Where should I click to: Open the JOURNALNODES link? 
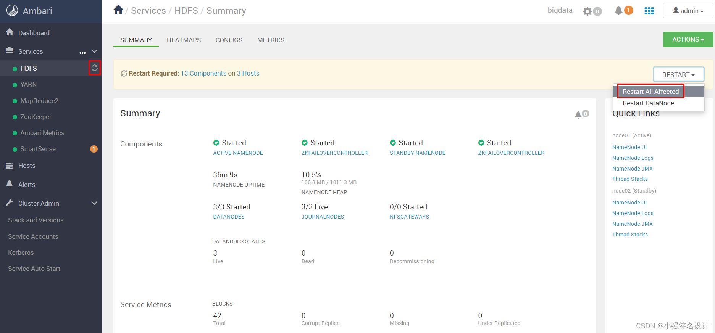pos(323,217)
